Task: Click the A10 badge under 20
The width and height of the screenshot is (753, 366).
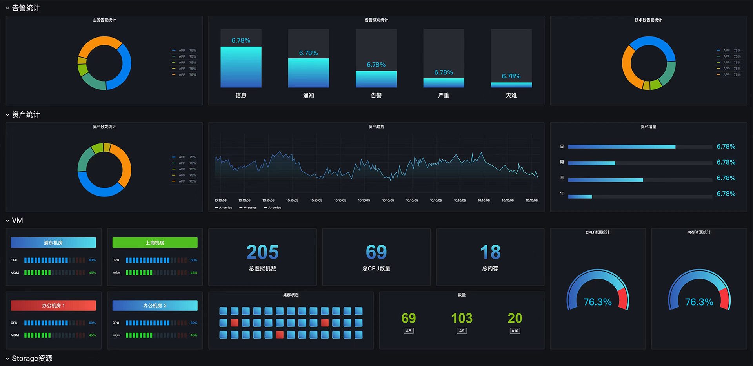Action: pos(515,331)
